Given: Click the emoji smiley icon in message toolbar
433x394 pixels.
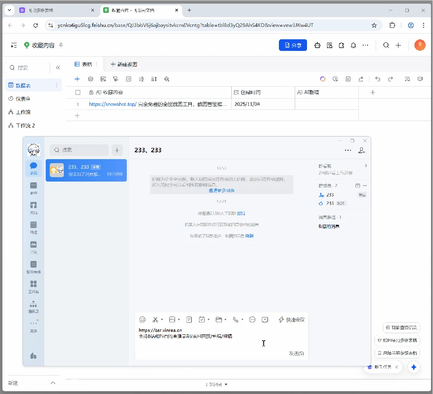Looking at the screenshot, I should point(142,319).
